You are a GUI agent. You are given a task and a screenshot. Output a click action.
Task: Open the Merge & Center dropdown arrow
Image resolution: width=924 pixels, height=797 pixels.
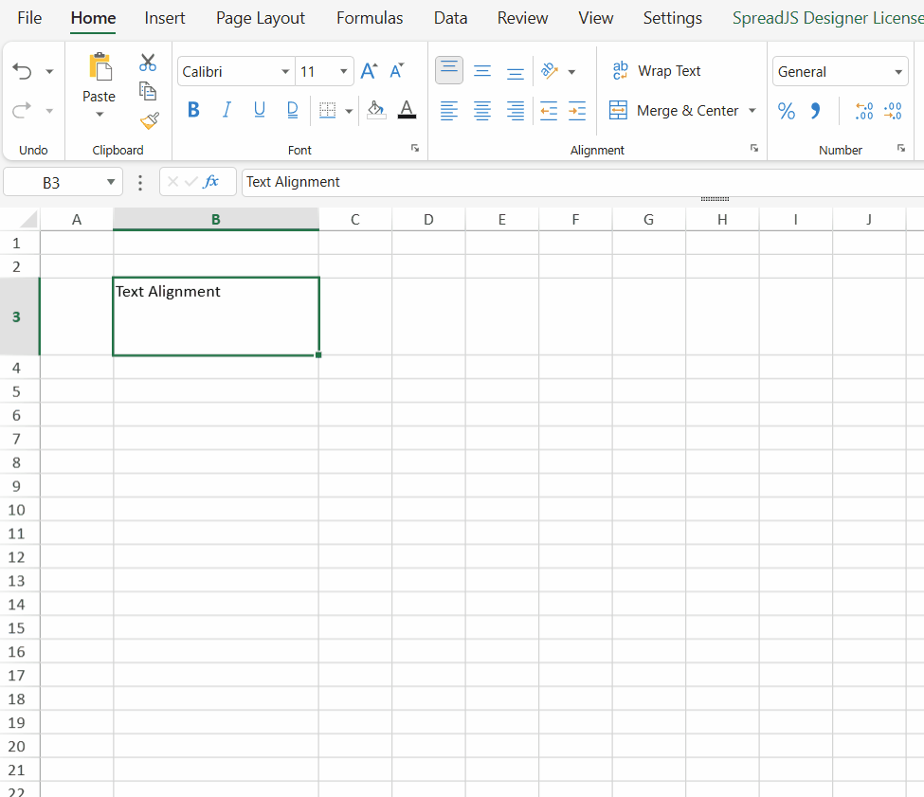coord(752,111)
